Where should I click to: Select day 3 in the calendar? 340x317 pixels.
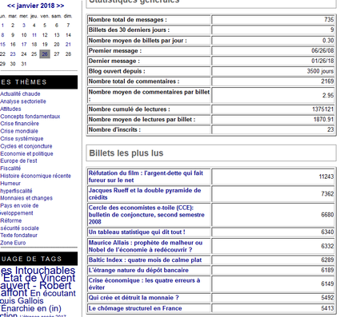pyautogui.click(x=24, y=26)
